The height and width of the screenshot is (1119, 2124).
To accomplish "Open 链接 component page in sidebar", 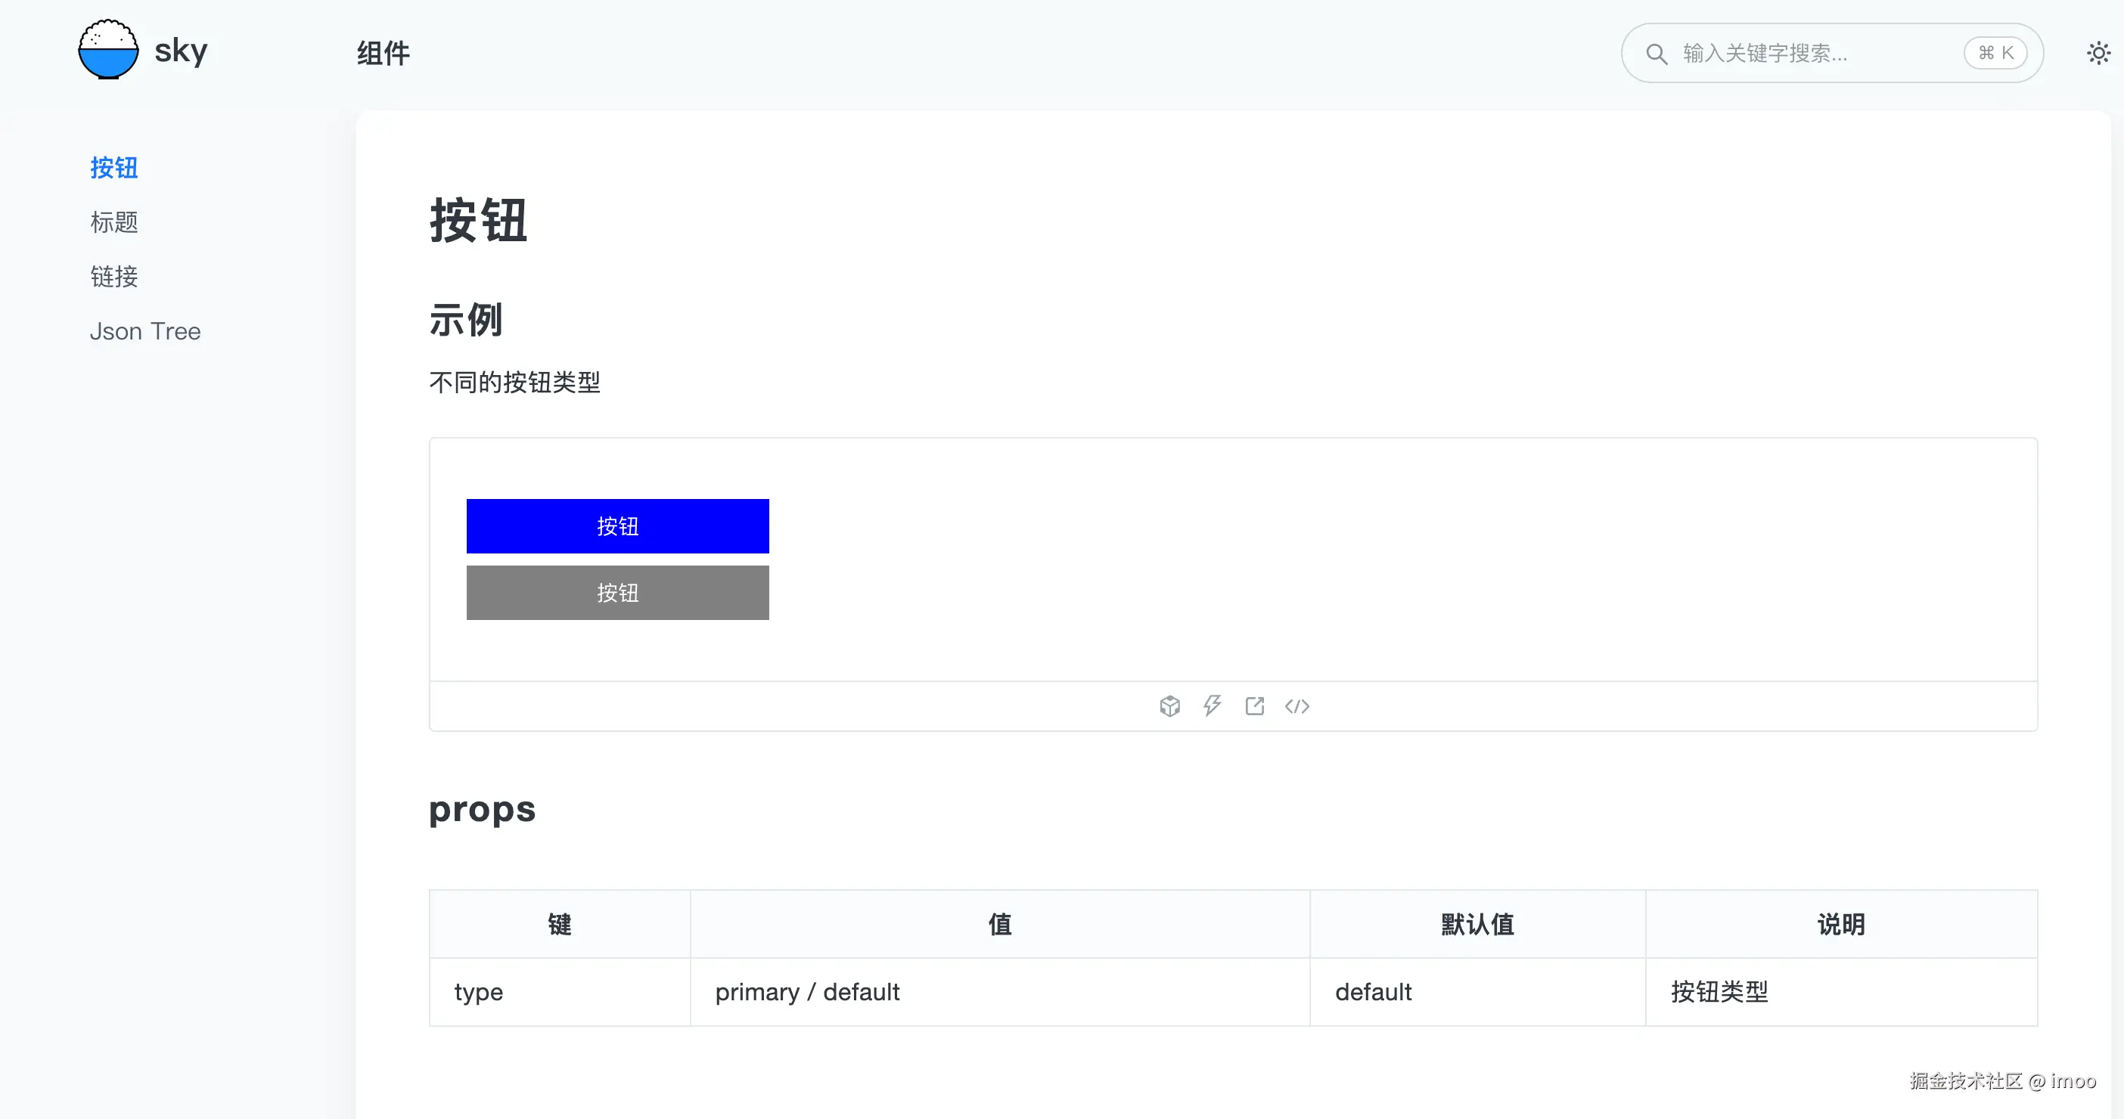I will point(113,276).
